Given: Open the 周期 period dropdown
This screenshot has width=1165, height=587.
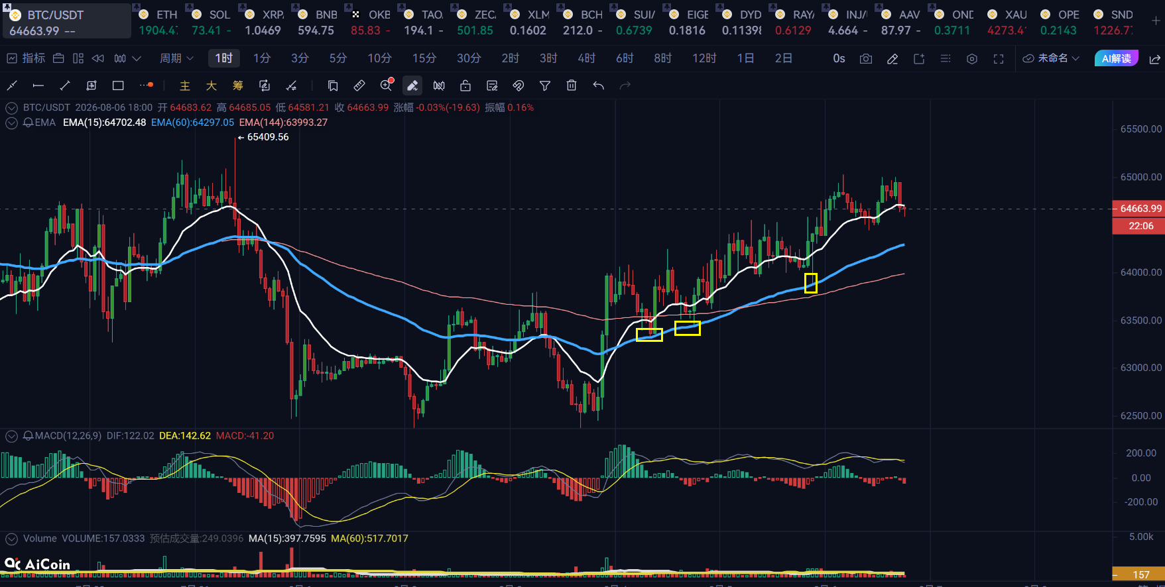Looking at the screenshot, I should [x=176, y=58].
